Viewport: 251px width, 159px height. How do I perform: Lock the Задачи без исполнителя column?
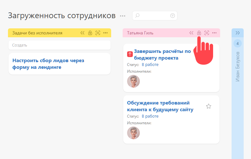[x=90, y=33]
